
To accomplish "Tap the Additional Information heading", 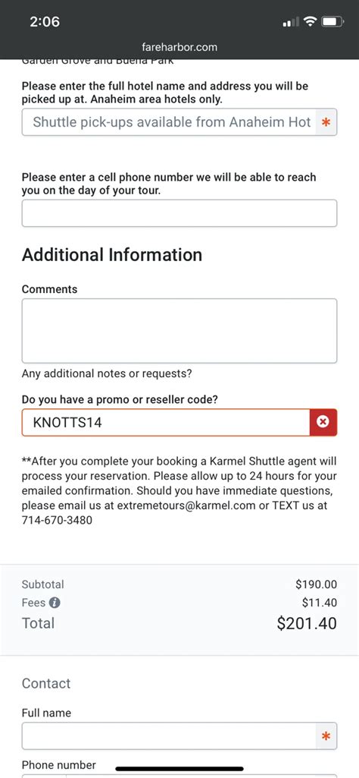I will click(112, 255).
